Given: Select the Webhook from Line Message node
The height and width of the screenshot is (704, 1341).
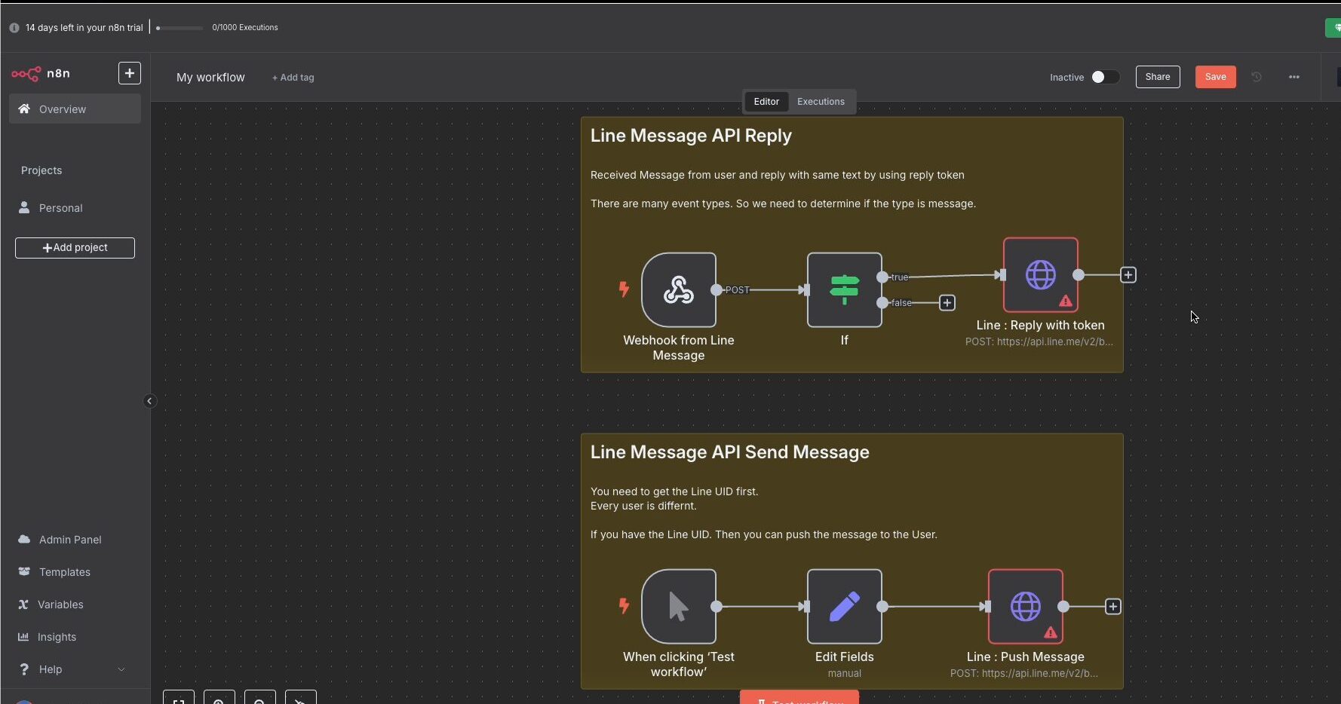Looking at the screenshot, I should 679,289.
